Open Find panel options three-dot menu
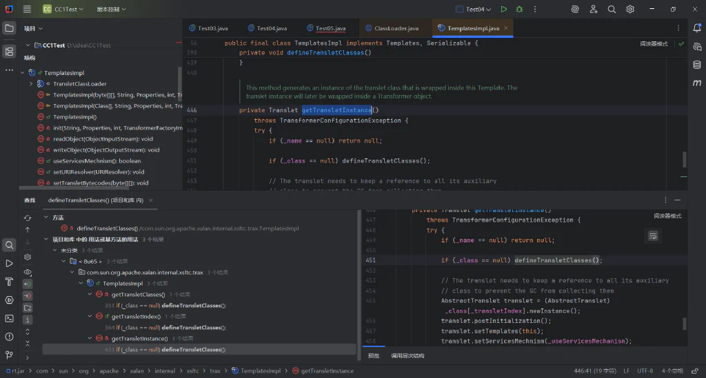This screenshot has height=378, width=706. coord(665,200)
